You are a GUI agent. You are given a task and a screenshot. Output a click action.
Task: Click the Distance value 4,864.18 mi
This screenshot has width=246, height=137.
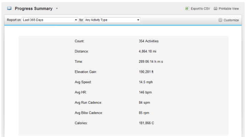pyautogui.click(x=147, y=51)
